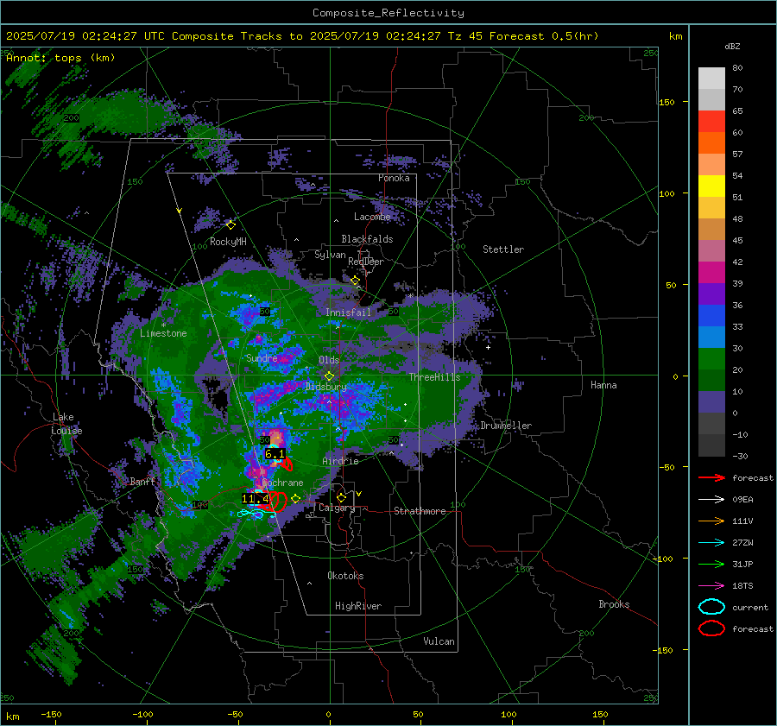Click the Hanna city label

(x=603, y=385)
